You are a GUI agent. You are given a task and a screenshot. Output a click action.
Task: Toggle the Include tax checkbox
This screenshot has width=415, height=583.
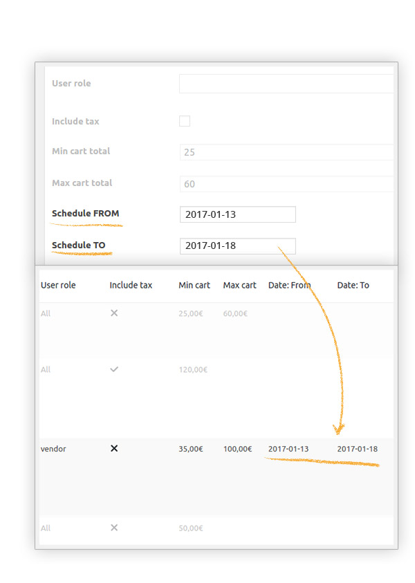point(184,120)
